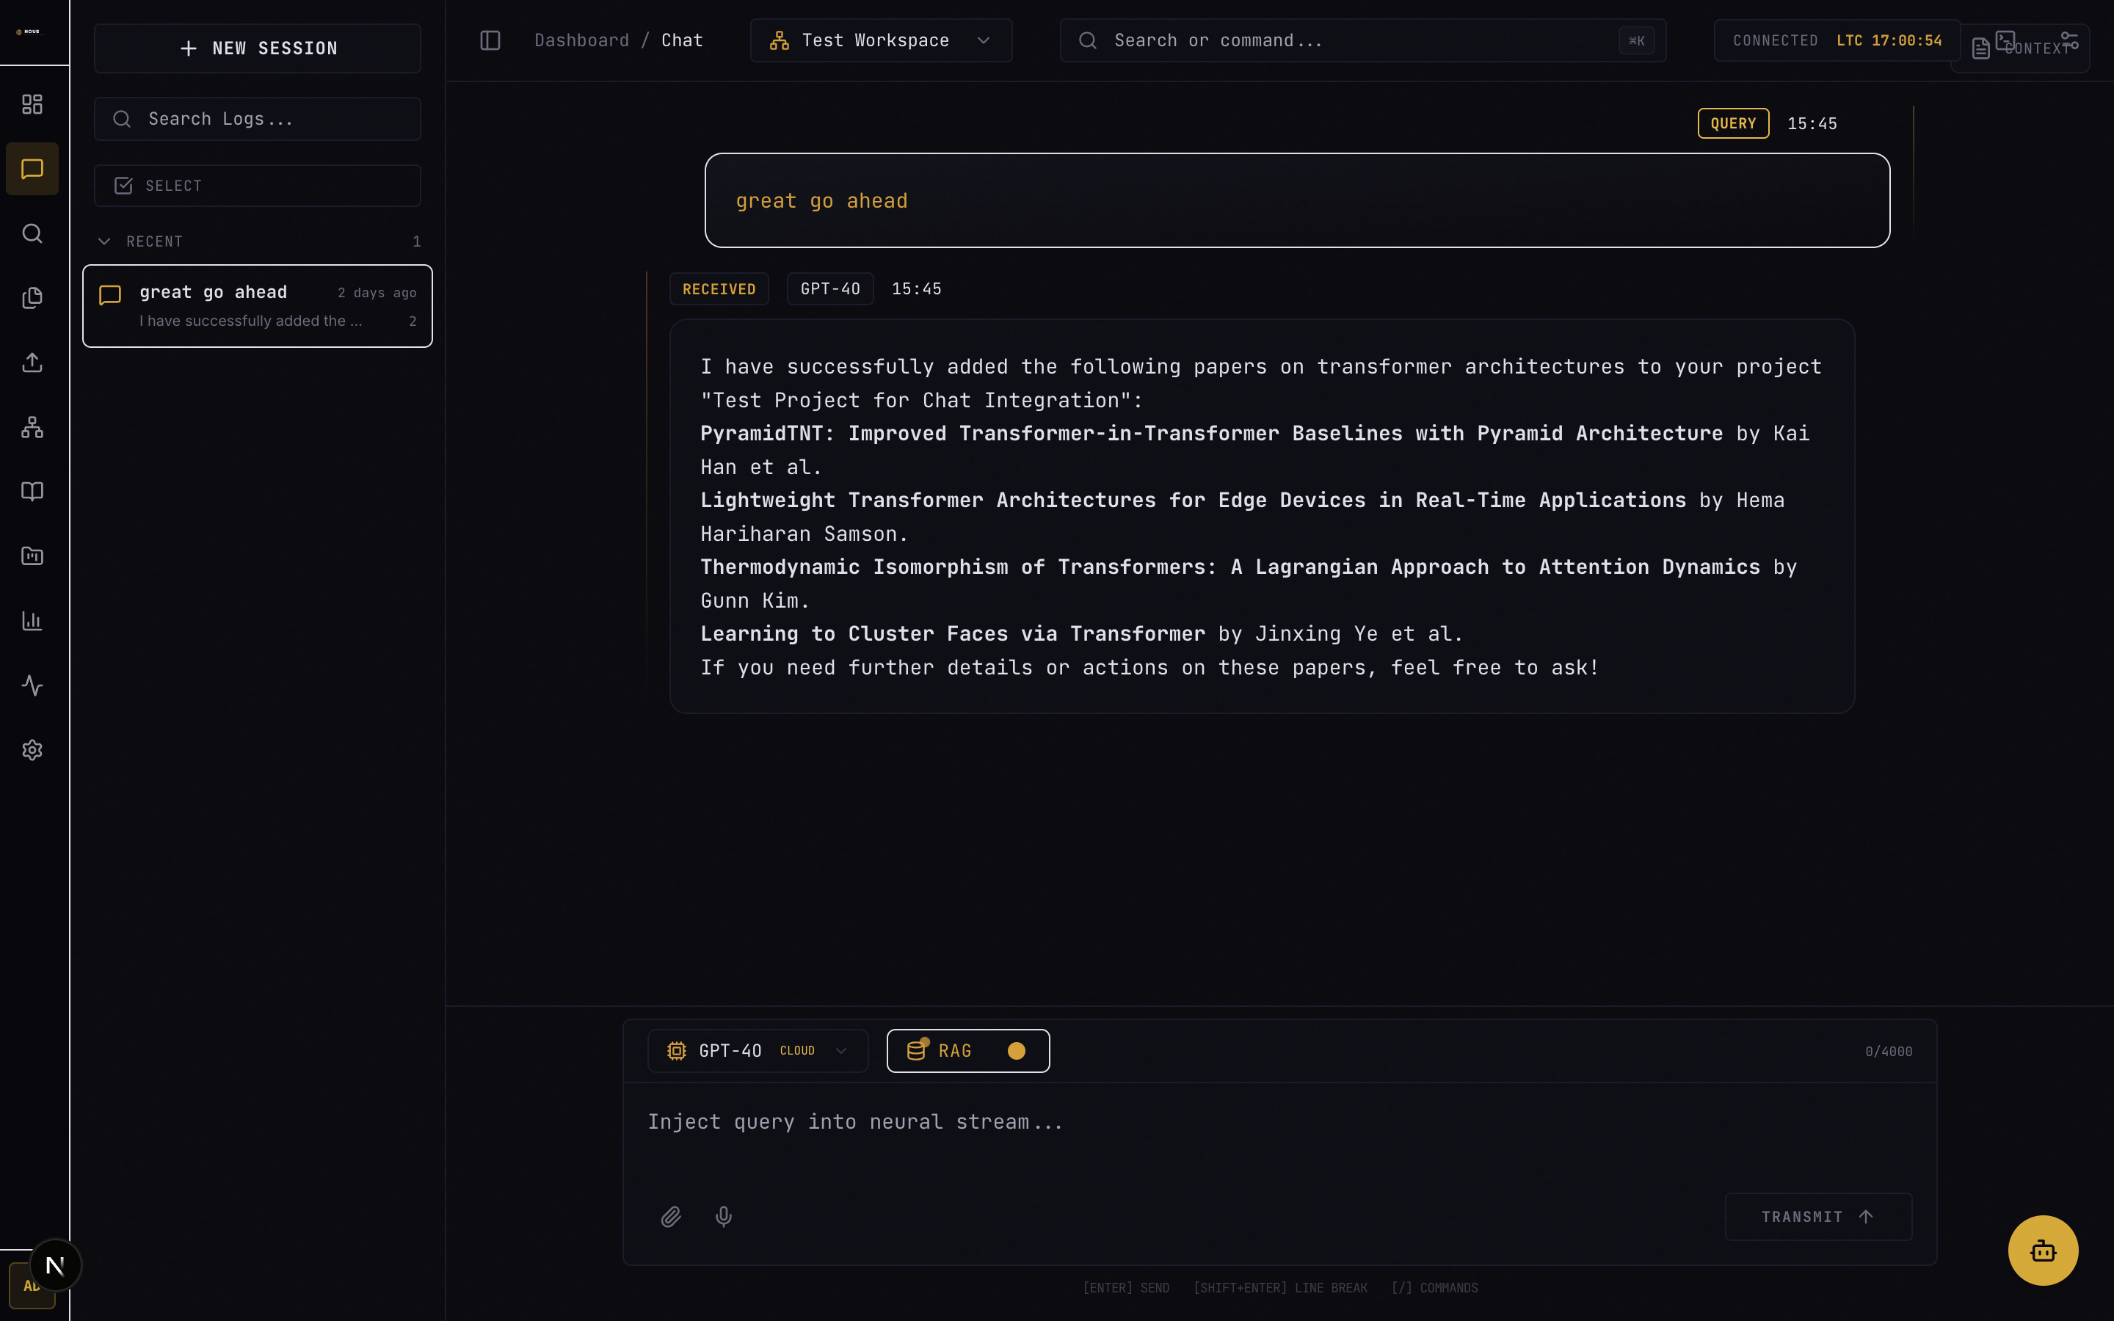Open the Test Workspace dropdown
Screen dimensions: 2114x1321
click(881, 40)
